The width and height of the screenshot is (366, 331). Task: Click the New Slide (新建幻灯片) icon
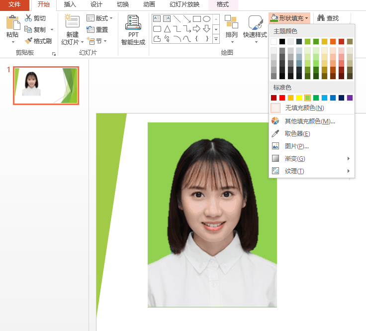pyautogui.click(x=73, y=21)
